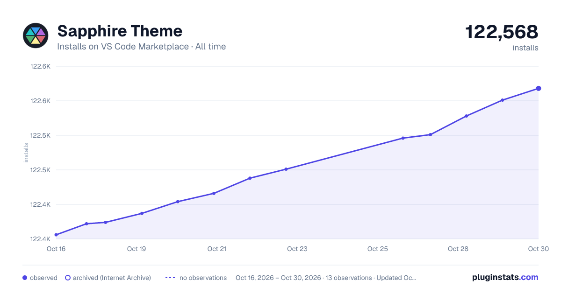Click the 'no observations' legend label

tap(203, 278)
